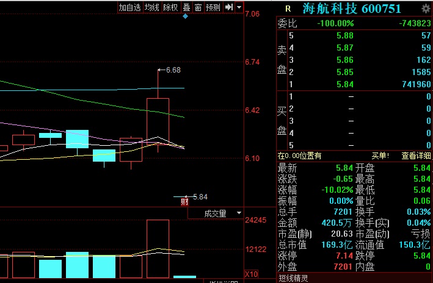Click the 查看详细 view details link
433x283 pixels.
pos(416,156)
